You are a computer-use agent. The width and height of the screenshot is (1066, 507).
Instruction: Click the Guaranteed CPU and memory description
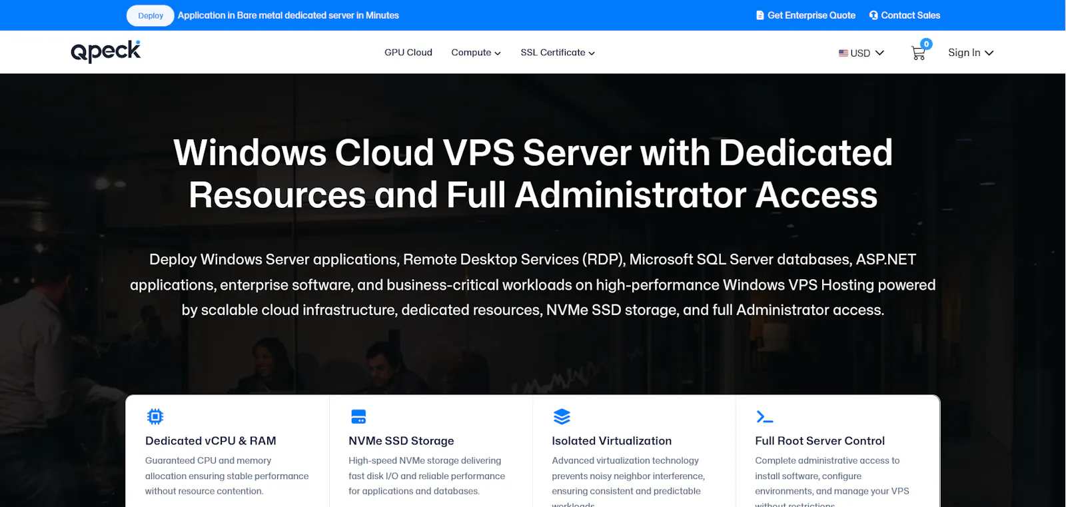pos(227,476)
